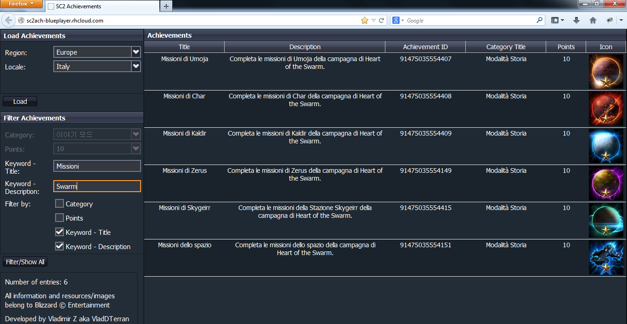Screen dimensions: 627x324
Task: Click the search magnifier icon
Action: (539, 20)
